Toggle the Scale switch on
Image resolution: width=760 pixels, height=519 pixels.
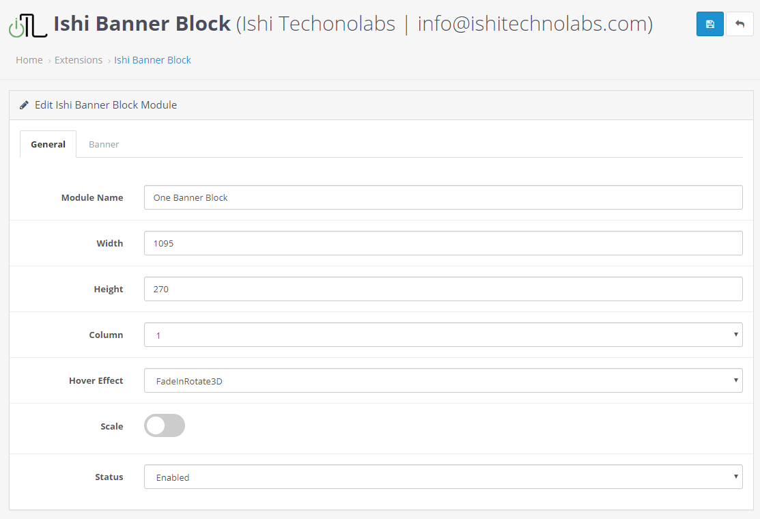tap(164, 425)
